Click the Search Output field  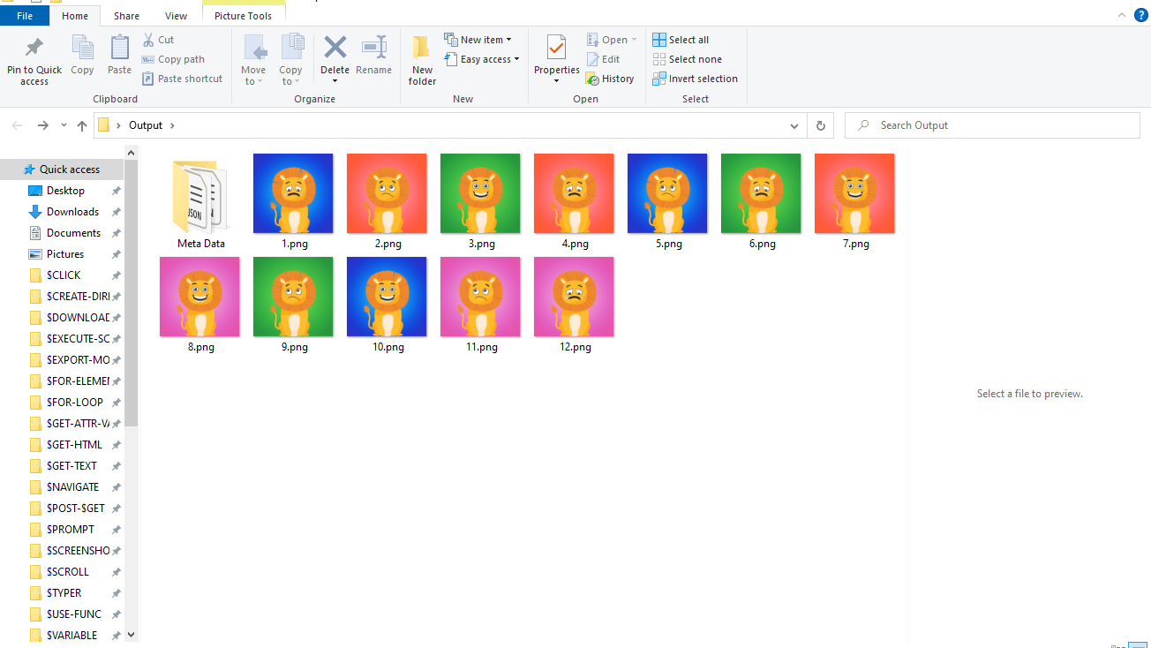coord(992,125)
